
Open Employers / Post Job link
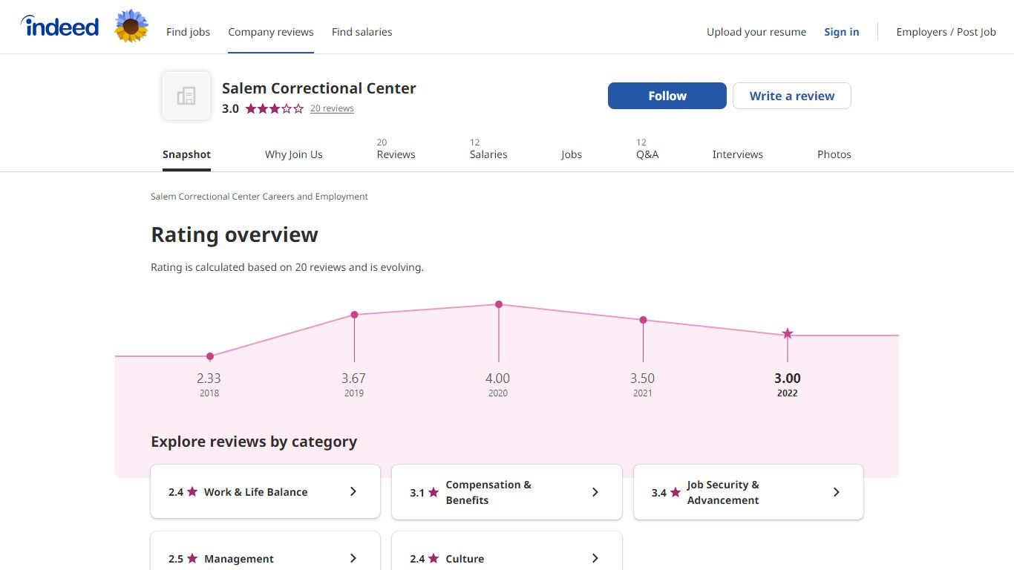click(x=946, y=32)
